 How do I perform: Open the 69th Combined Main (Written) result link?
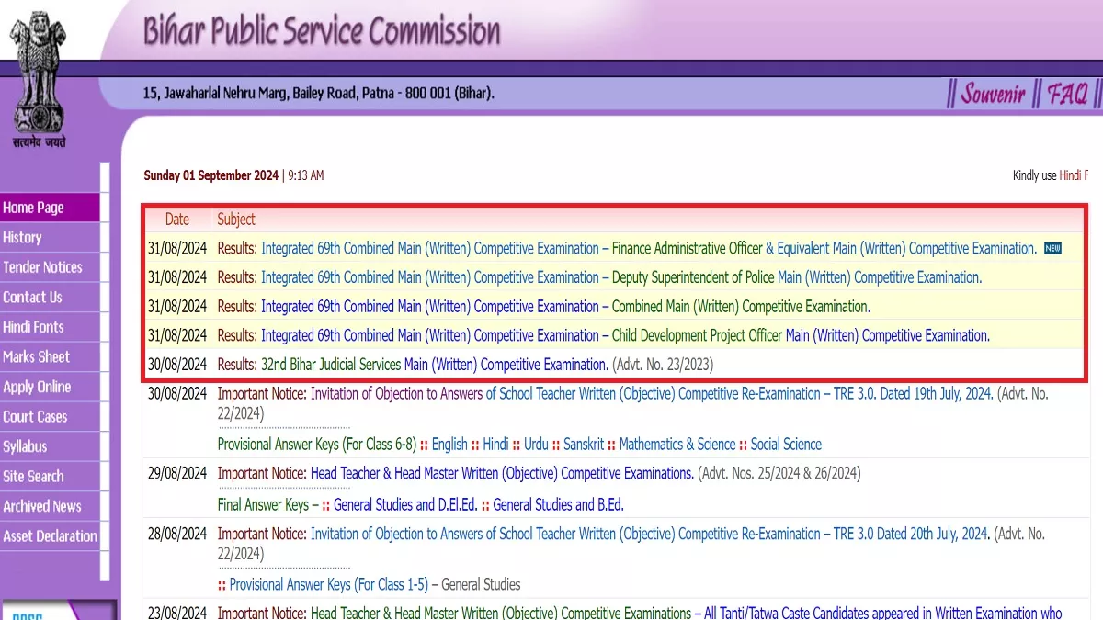(x=565, y=307)
